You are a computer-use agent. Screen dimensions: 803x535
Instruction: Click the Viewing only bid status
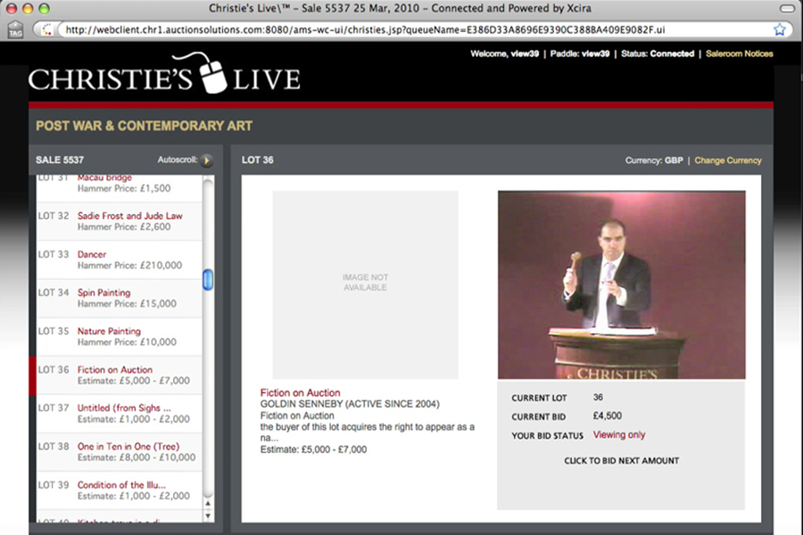tap(619, 434)
